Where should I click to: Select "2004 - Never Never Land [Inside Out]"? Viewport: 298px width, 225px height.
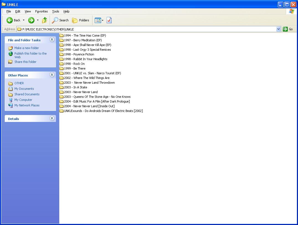89,106
